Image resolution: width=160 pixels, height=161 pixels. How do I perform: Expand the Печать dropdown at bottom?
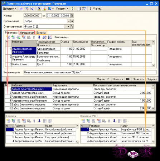click(118, 79)
